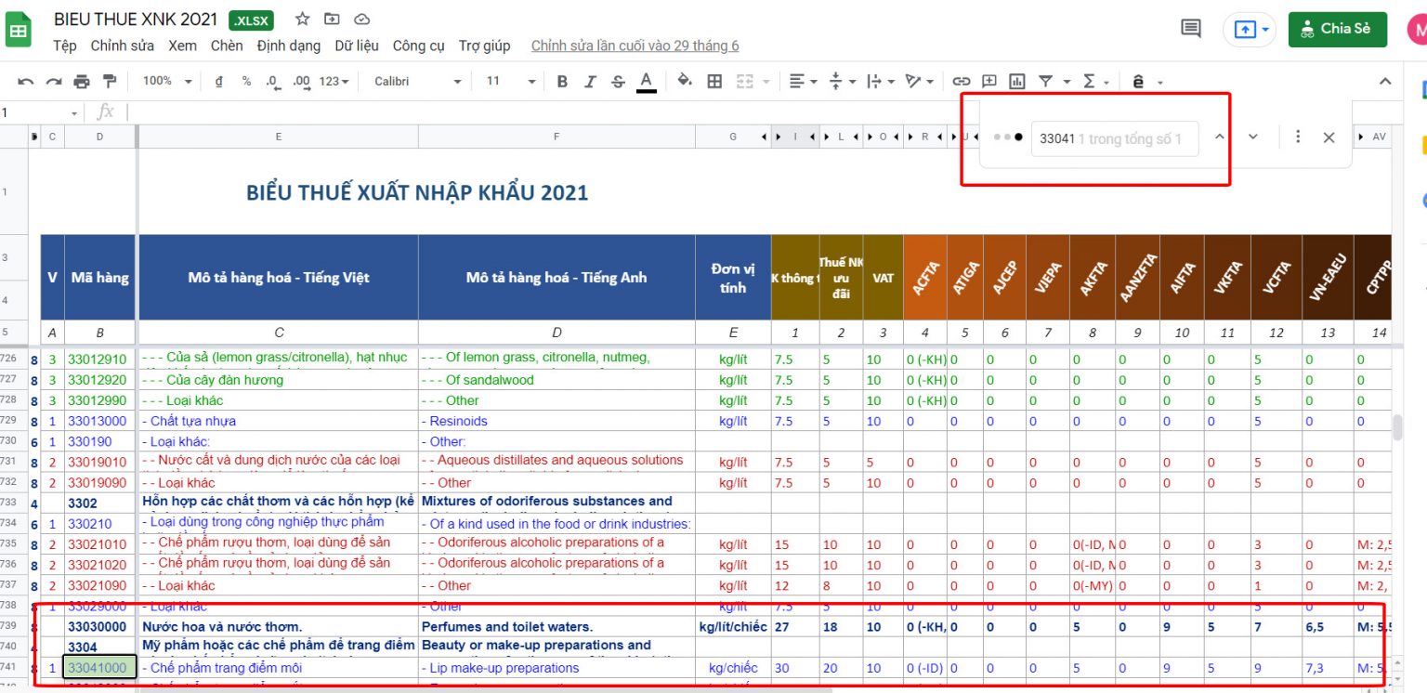
Task: Insert a link using the chain icon
Action: (962, 82)
